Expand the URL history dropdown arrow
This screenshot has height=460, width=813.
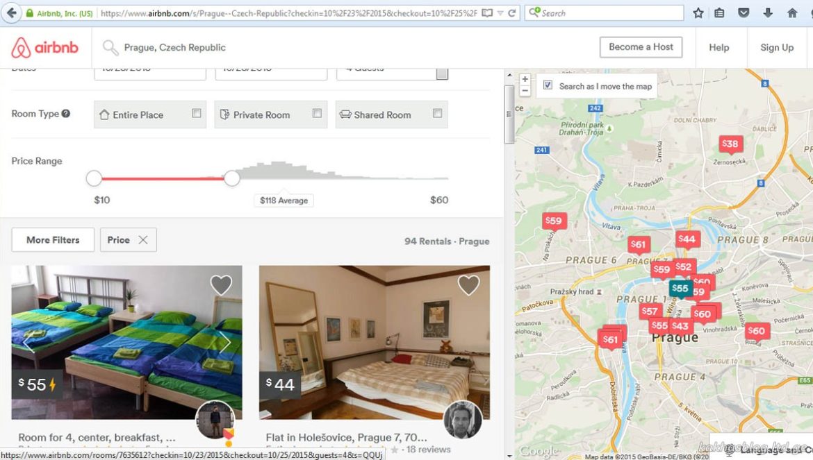click(500, 13)
